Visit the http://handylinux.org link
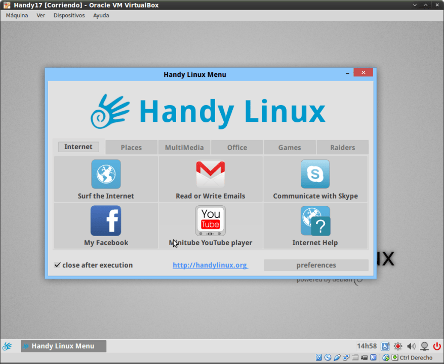444x364 pixels. [x=210, y=265]
